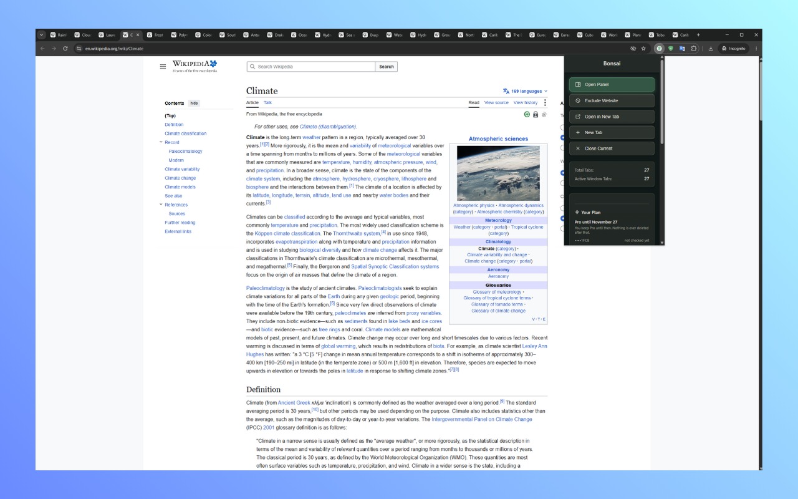Screen dimensions: 798x499
Task: Go back with the browser back arrow
Action: (42, 48)
